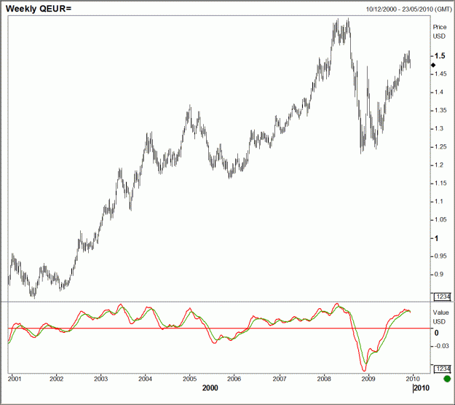Click the black diamond price marker
The image size is (455, 405).
433,65
